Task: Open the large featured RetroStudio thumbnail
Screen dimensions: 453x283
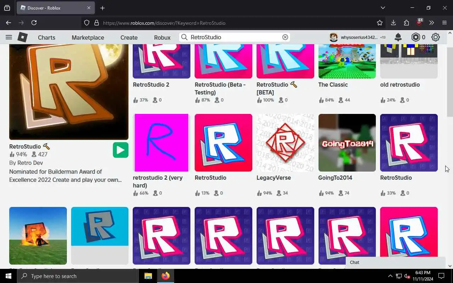Action: point(69,92)
